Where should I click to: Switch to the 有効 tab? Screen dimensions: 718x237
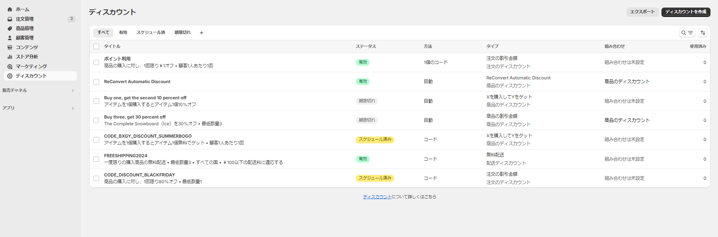click(x=123, y=33)
